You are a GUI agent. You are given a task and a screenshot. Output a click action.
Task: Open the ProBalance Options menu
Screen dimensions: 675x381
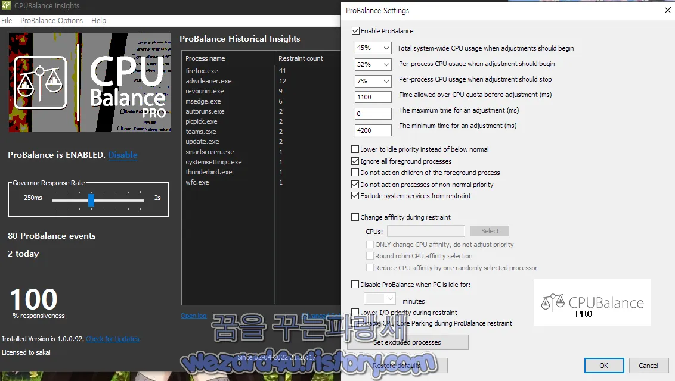[x=52, y=21]
